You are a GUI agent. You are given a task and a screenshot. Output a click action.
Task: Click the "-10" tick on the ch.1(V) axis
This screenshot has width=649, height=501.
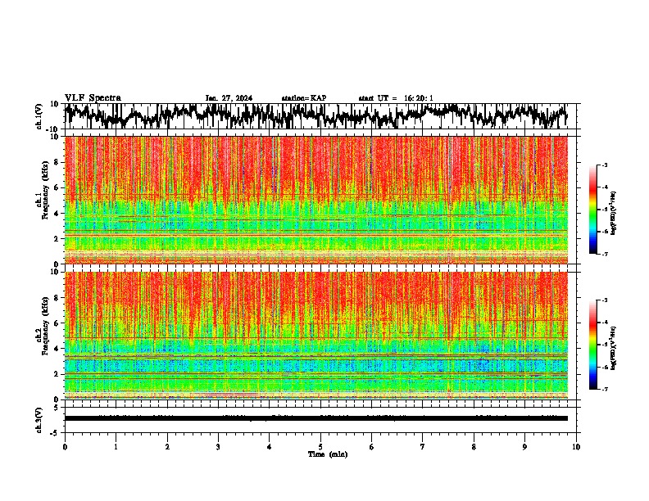coord(53,129)
